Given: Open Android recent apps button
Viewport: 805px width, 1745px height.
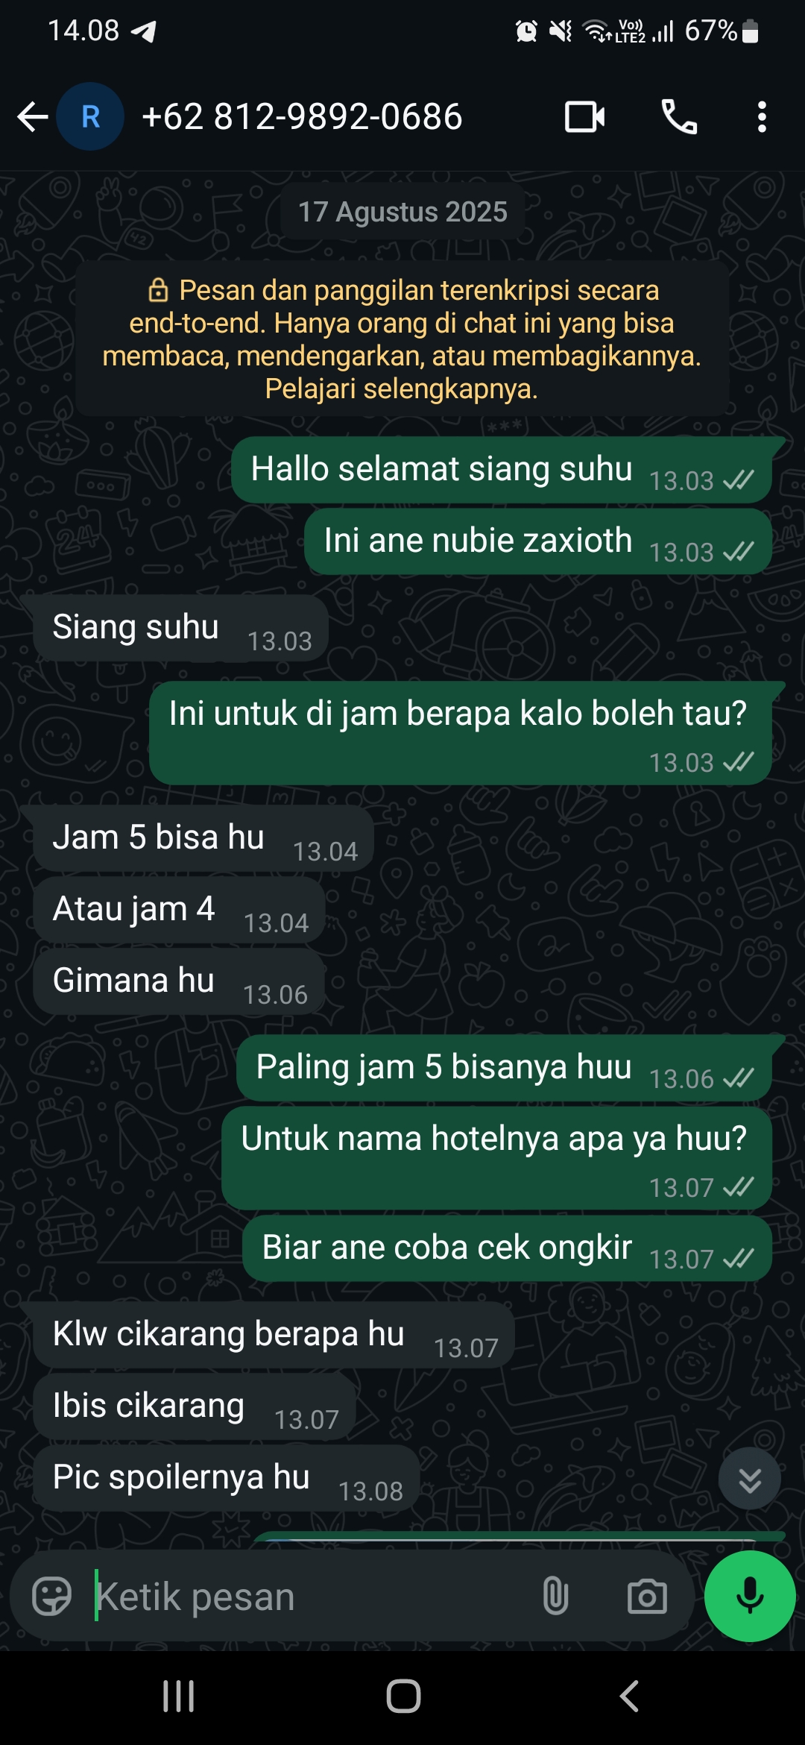Looking at the screenshot, I should pos(179,1696).
